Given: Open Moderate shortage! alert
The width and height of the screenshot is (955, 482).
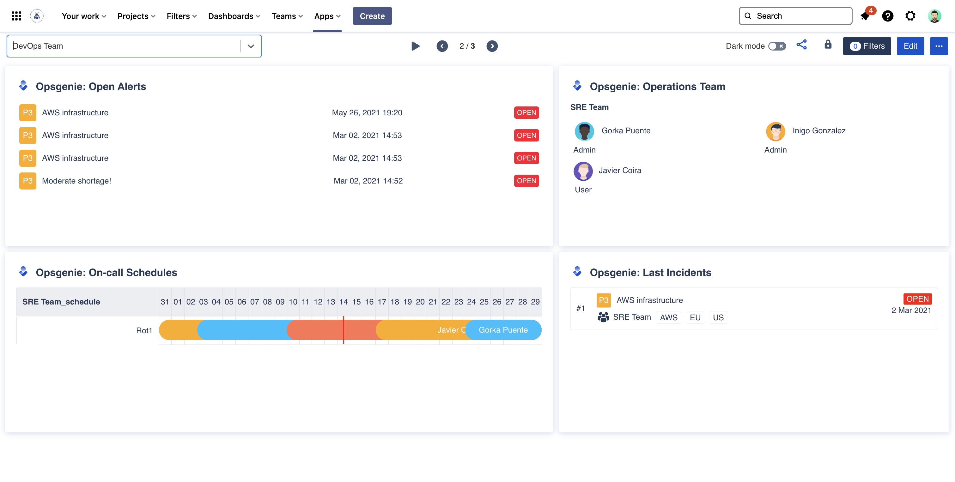Looking at the screenshot, I should coord(76,181).
